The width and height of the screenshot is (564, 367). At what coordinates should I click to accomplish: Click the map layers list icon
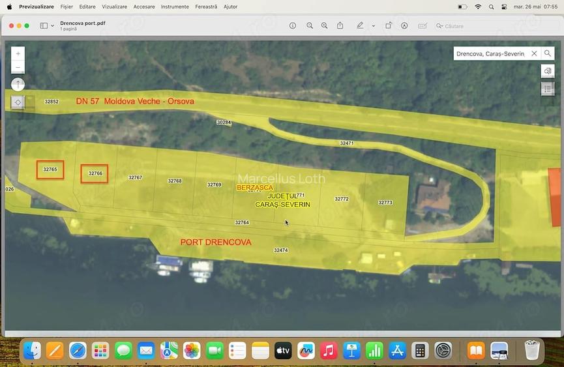[548, 89]
